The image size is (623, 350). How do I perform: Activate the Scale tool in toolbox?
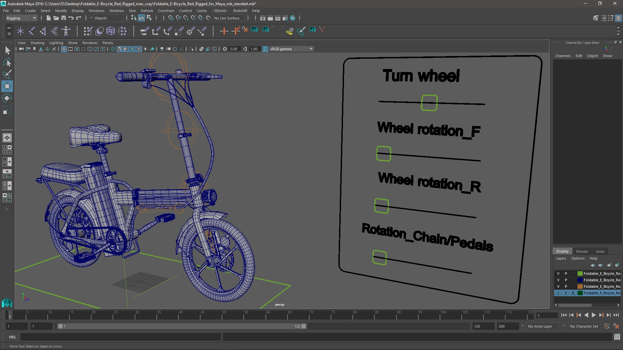tap(7, 110)
